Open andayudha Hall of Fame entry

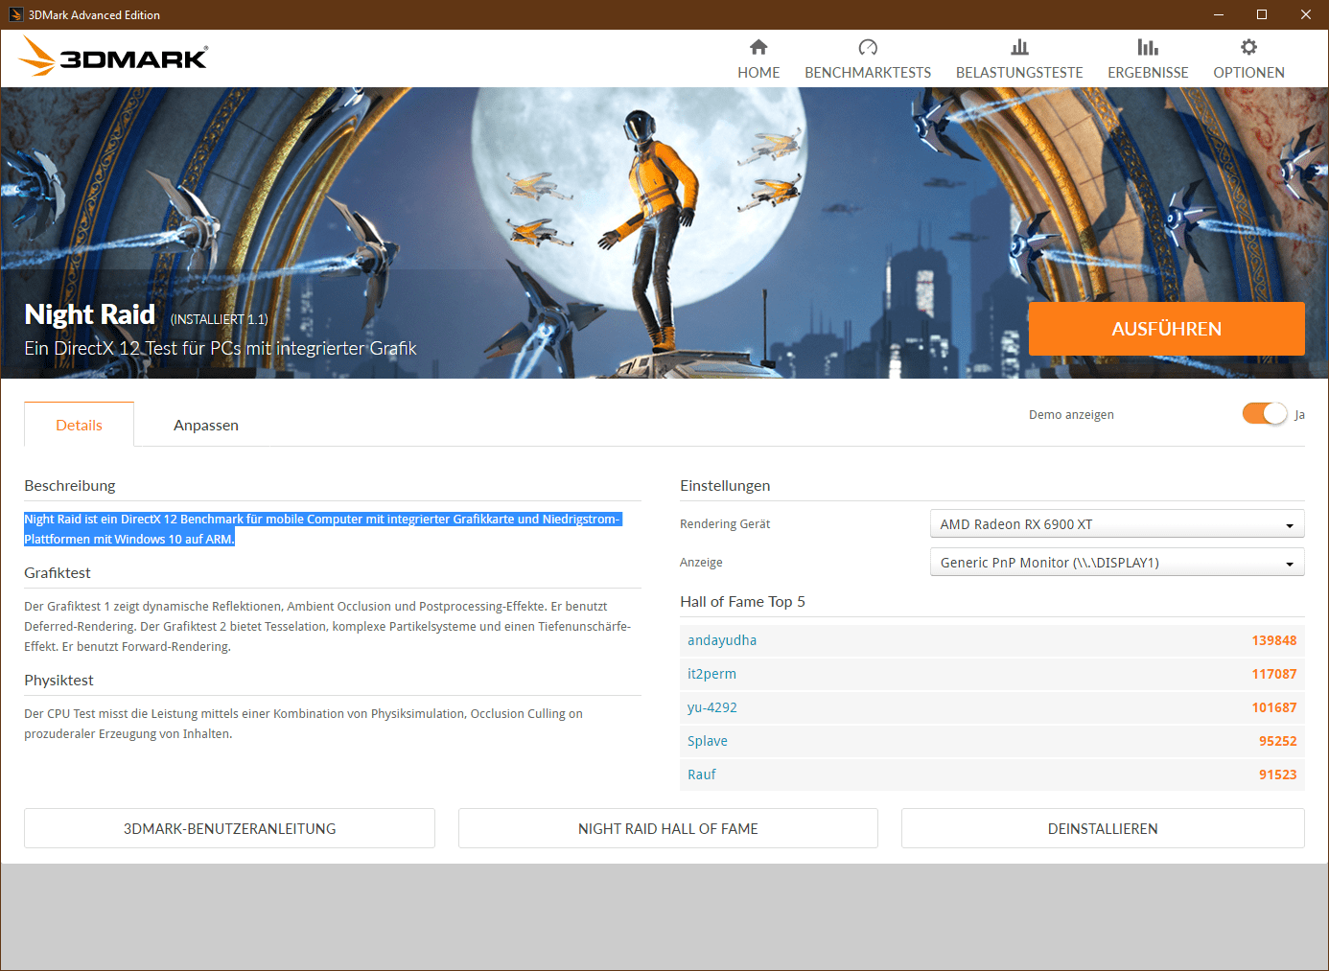click(x=722, y=640)
